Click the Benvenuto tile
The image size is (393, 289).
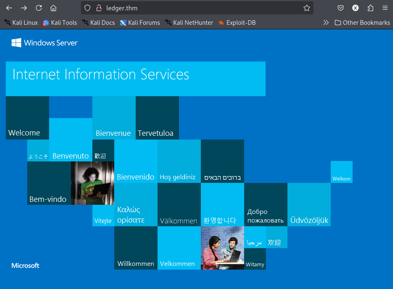tap(71, 140)
